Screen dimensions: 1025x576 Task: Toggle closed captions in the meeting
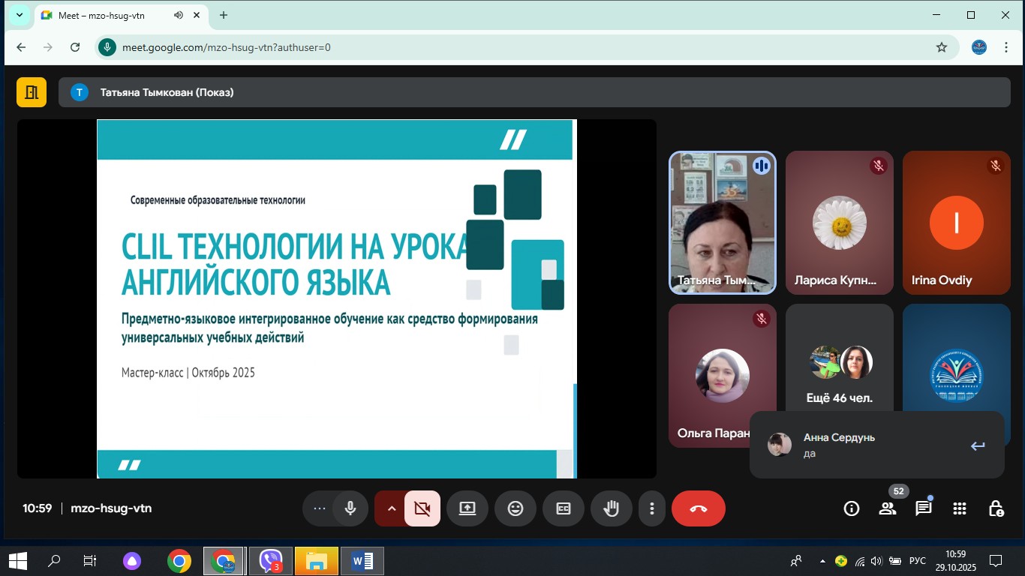point(563,508)
